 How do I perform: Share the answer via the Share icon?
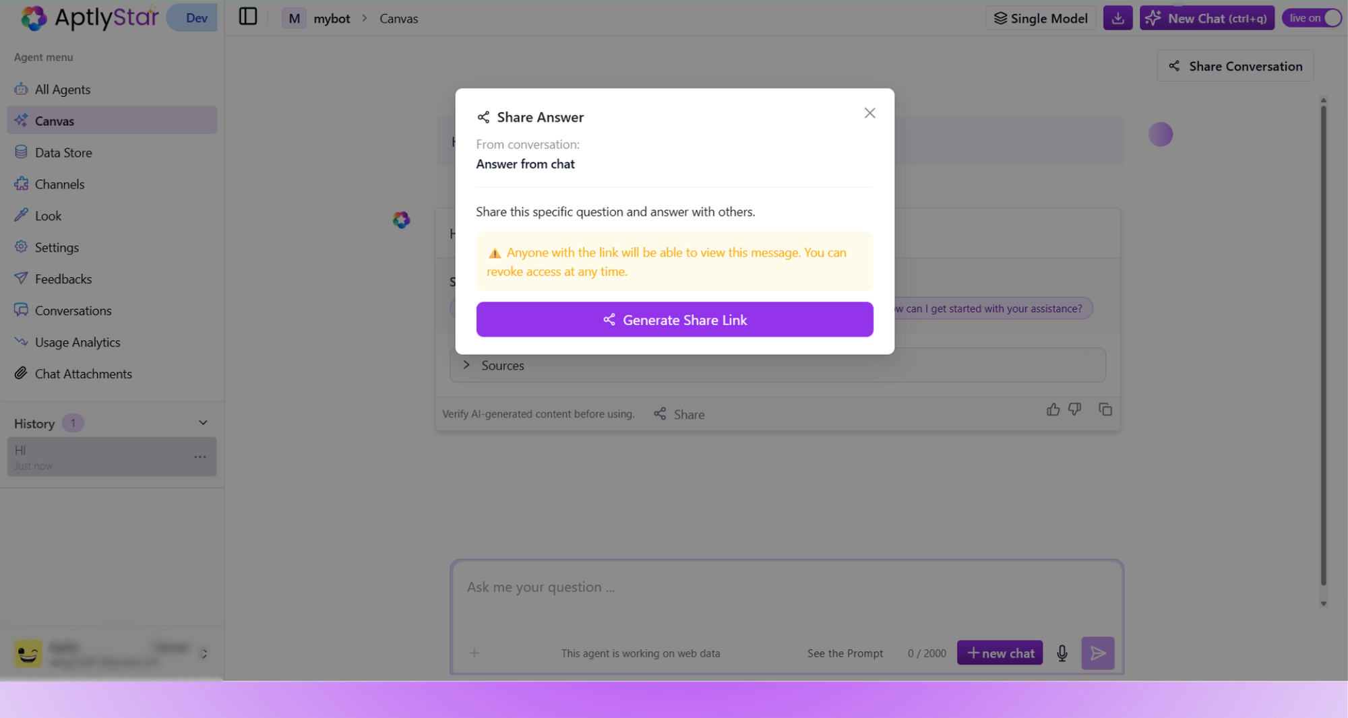point(679,414)
